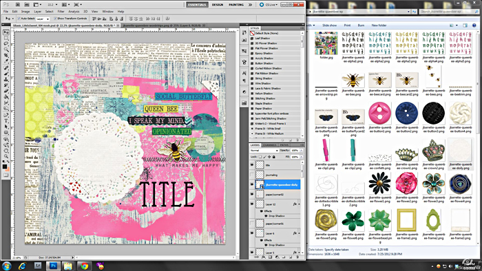Click Print in Explorer toolbar
The height and width of the screenshot is (271, 482).
(347, 25)
